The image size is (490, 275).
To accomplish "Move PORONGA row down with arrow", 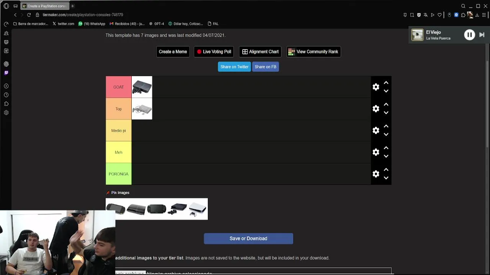I will [x=386, y=178].
